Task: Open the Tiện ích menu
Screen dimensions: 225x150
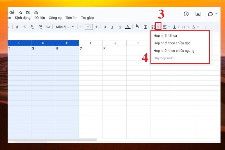Action: click(71, 18)
